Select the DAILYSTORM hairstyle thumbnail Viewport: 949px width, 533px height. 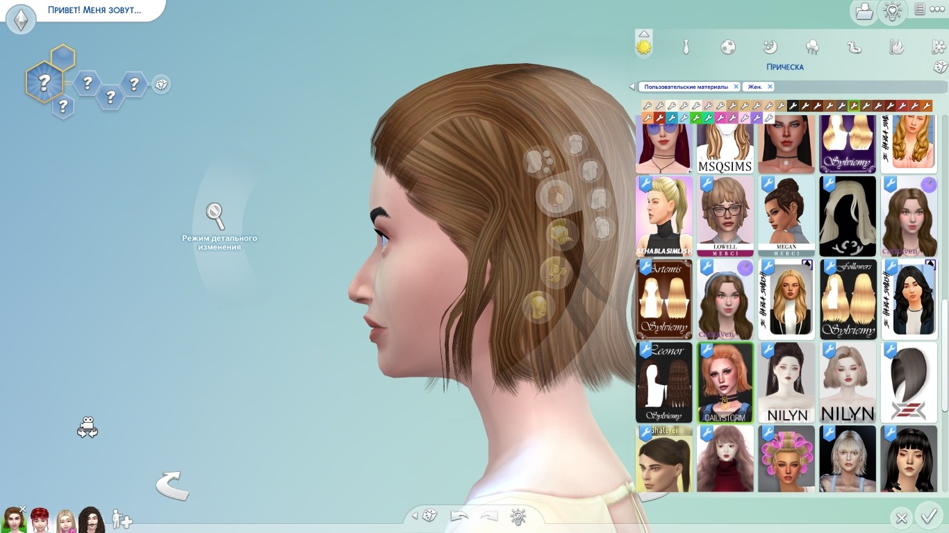coord(726,382)
